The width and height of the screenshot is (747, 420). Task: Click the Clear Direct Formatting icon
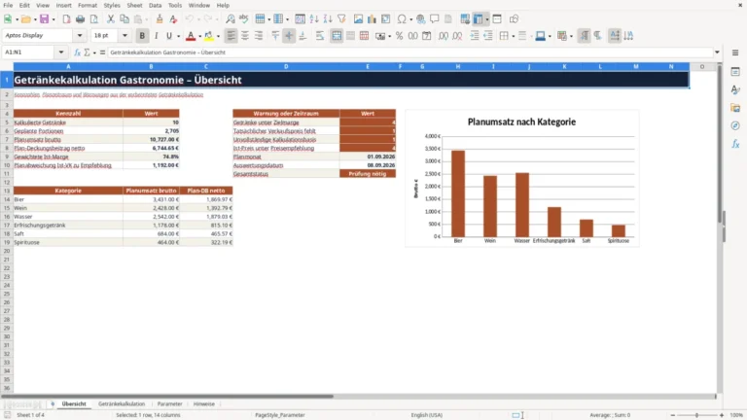click(173, 19)
